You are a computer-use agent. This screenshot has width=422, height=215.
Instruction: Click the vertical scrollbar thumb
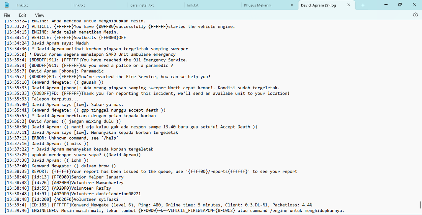[420, 205]
